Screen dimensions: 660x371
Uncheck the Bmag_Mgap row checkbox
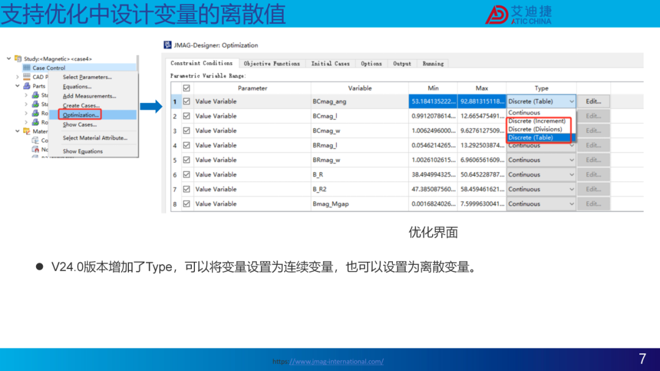(x=186, y=204)
